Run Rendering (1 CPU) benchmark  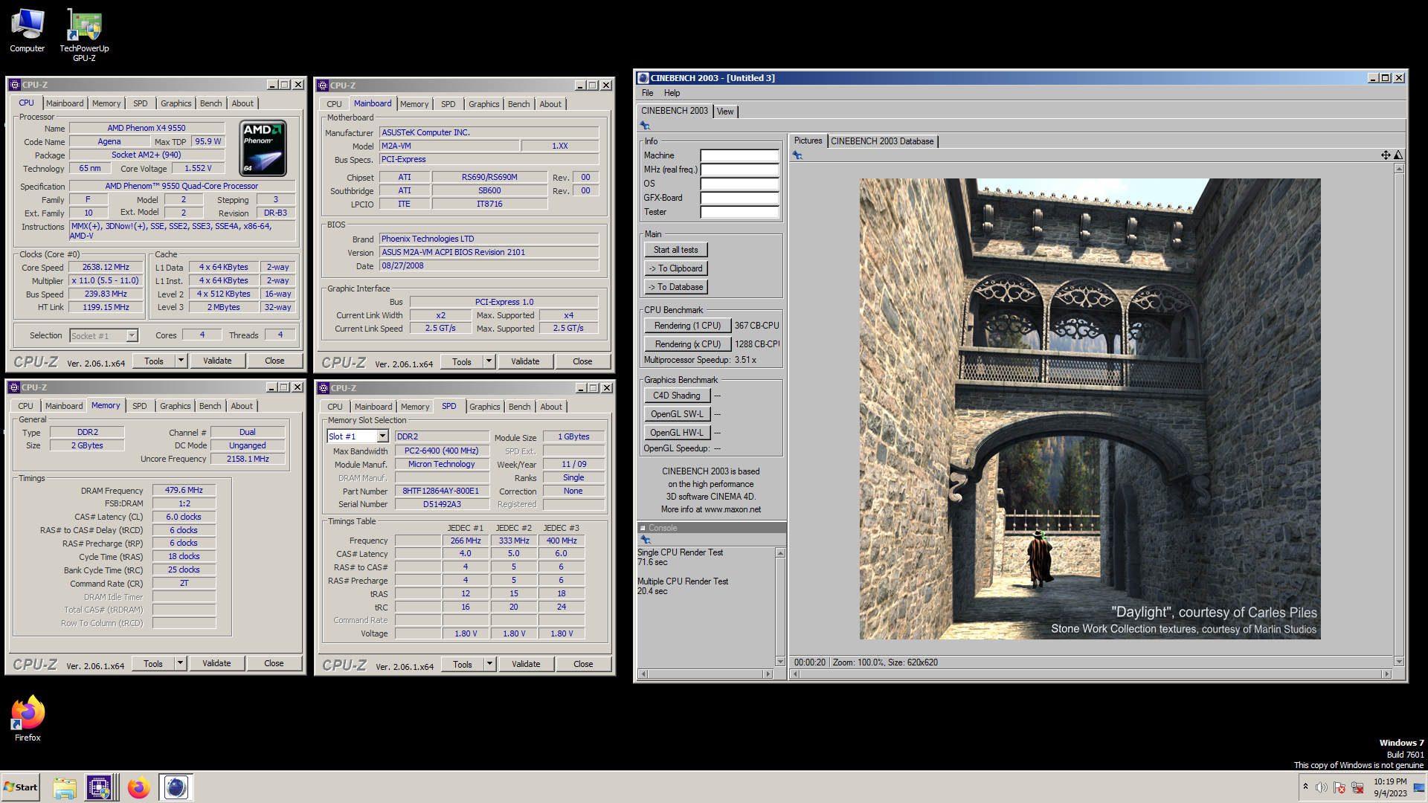pyautogui.click(x=687, y=326)
